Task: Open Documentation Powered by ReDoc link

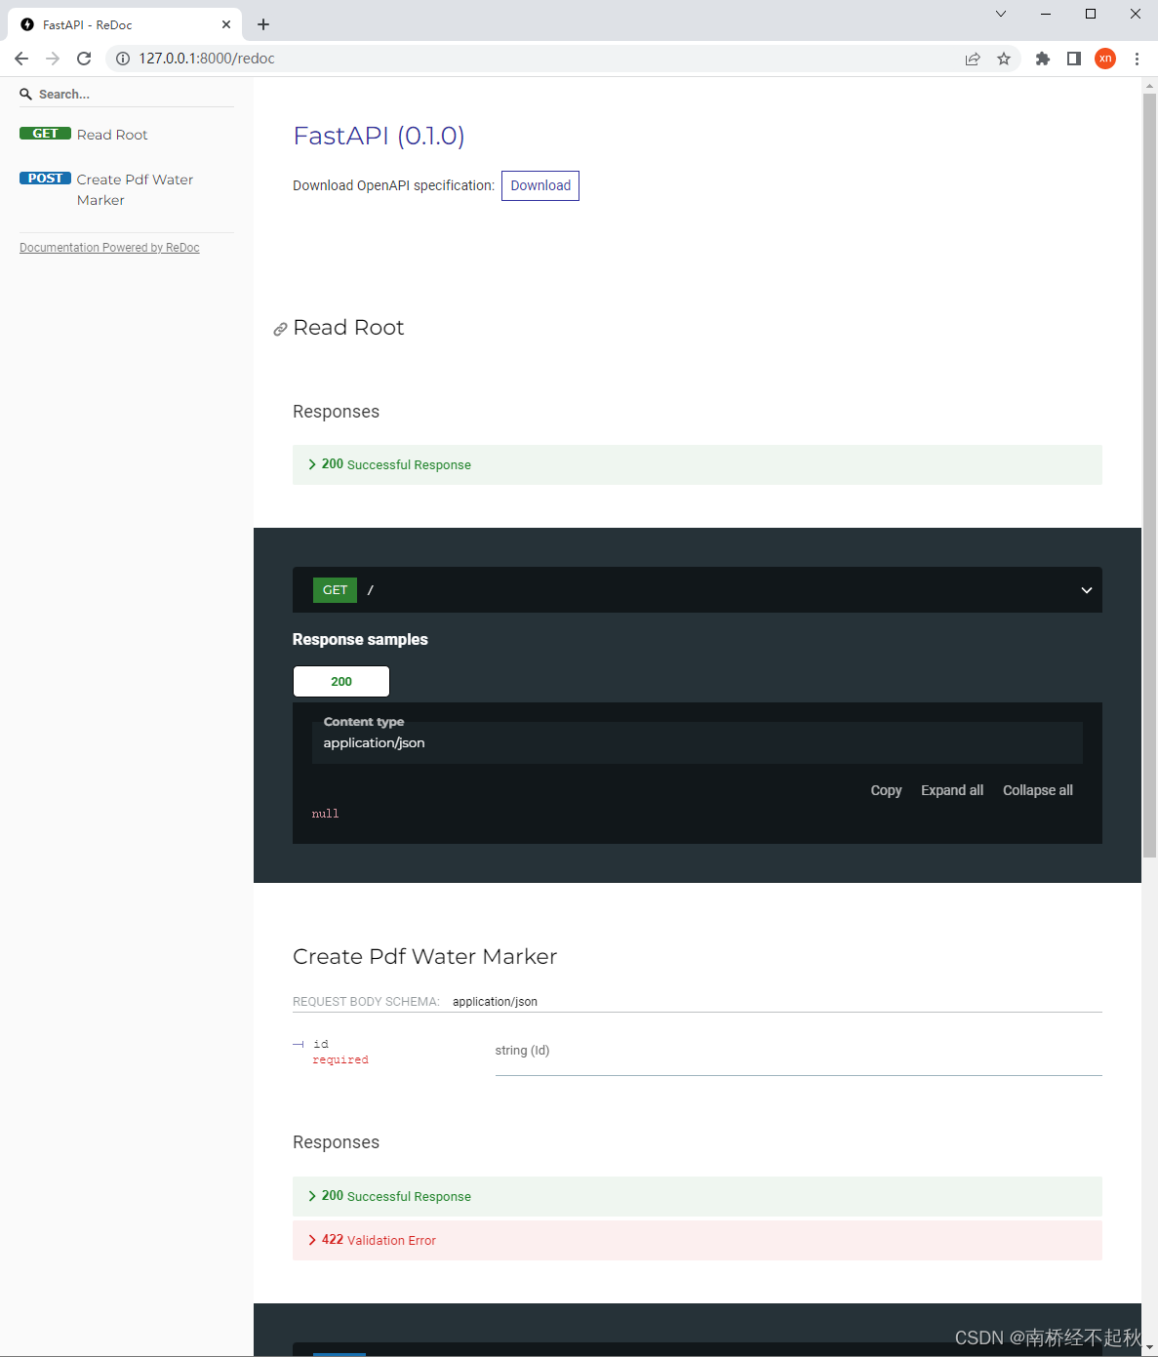Action: 109,248
